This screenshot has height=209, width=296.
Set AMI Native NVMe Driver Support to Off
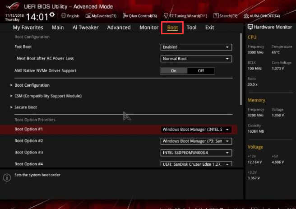tap(201, 71)
